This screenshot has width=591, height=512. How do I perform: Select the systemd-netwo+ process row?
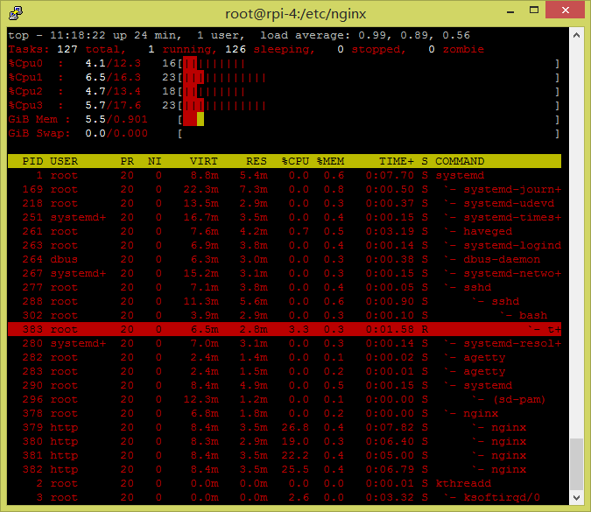click(x=285, y=273)
